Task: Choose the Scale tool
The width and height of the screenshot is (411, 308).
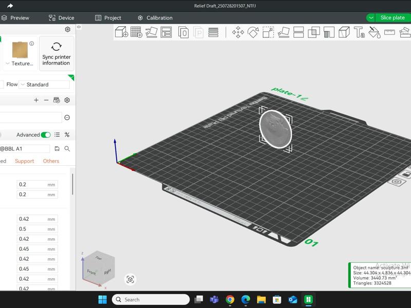Action: (268, 32)
